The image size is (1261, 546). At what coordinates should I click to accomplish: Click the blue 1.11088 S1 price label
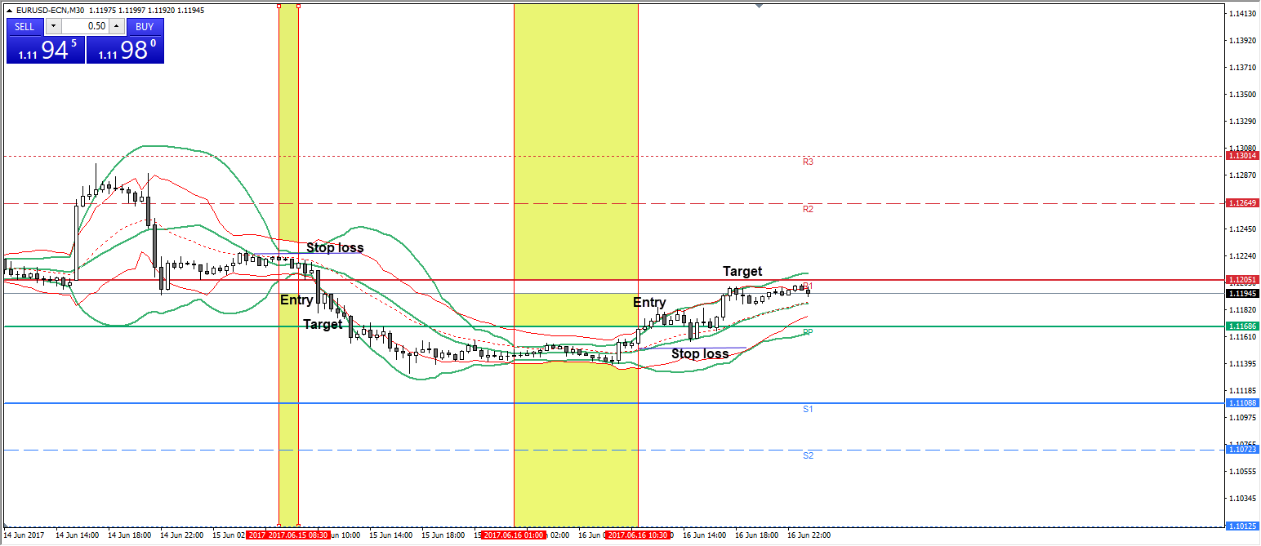coord(1242,402)
